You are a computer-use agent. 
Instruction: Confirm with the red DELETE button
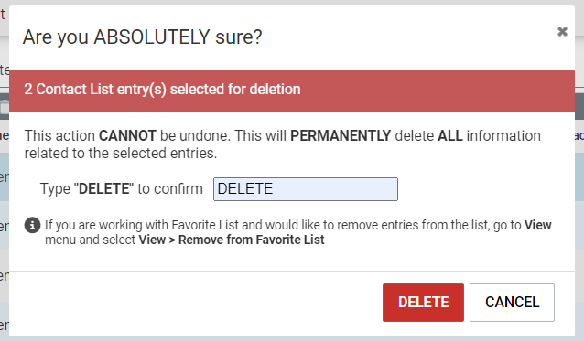point(423,303)
